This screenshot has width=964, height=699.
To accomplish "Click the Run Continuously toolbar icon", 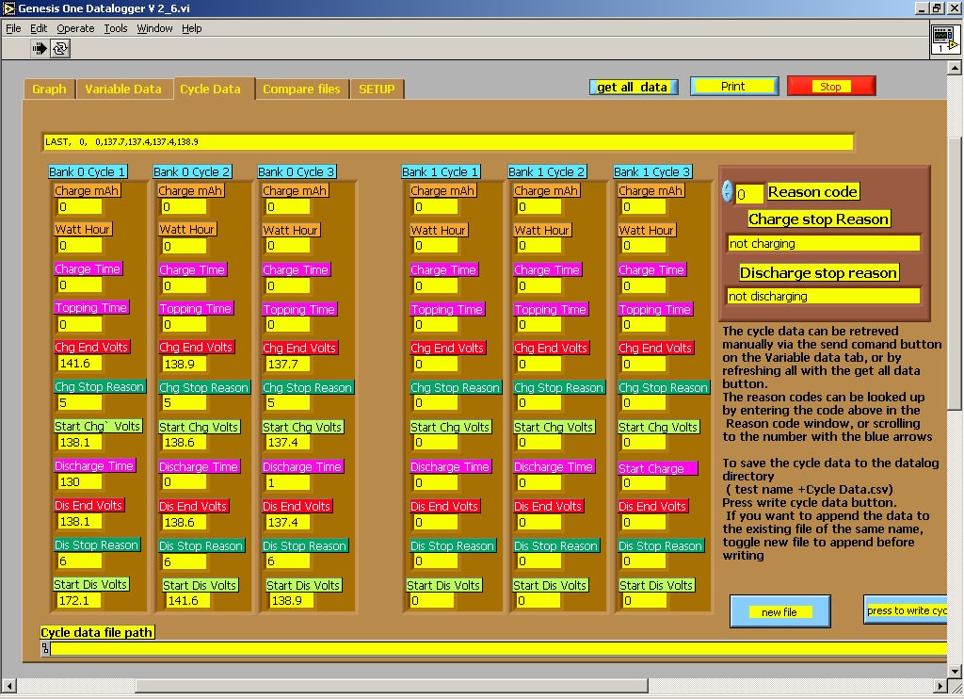I will pos(60,48).
